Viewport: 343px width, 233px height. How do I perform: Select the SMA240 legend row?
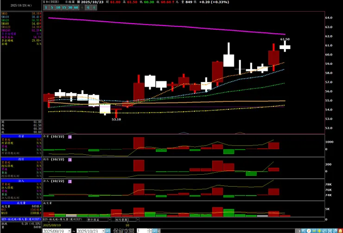point(21,31)
